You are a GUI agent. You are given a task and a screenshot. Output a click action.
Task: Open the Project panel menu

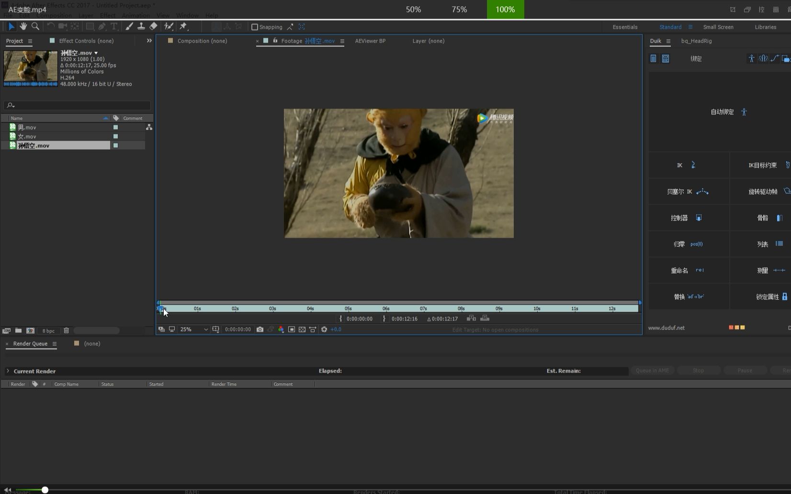pos(30,41)
